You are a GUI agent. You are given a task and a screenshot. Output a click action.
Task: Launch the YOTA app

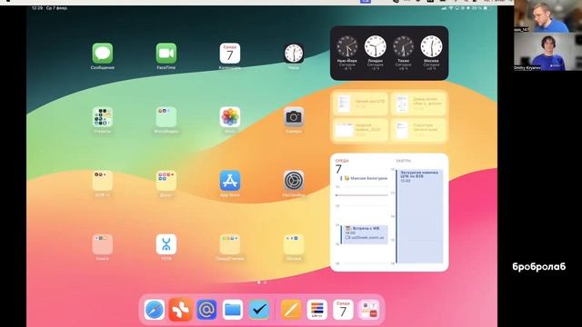(x=166, y=244)
